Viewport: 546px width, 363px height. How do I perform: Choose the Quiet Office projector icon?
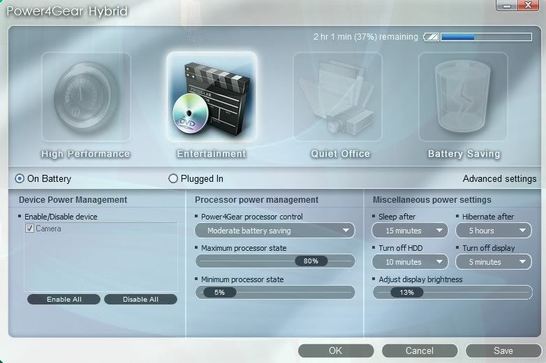[x=337, y=97]
